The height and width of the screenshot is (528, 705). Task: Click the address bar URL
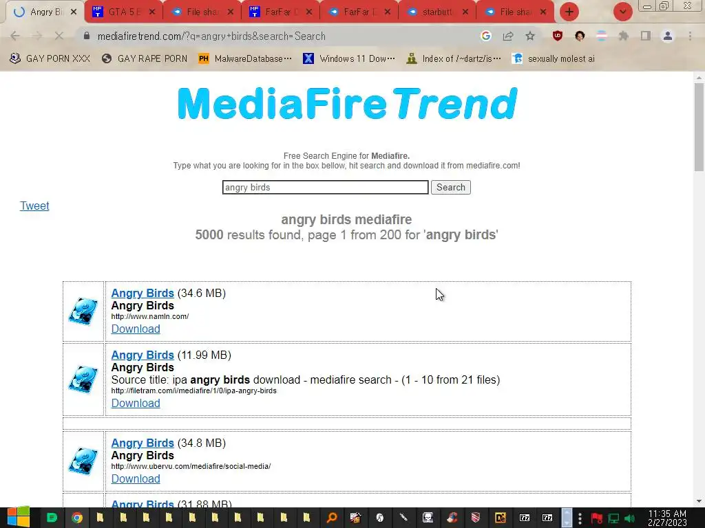(211, 36)
